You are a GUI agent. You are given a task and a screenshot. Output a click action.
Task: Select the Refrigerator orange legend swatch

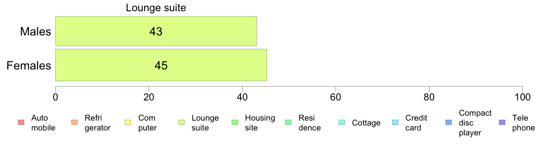point(74,122)
